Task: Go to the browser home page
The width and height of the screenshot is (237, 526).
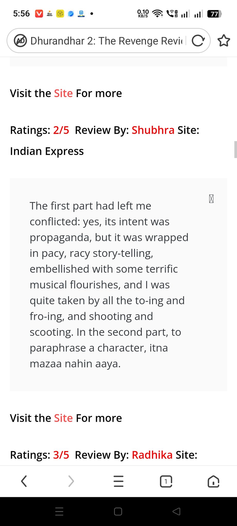Action: [213, 481]
